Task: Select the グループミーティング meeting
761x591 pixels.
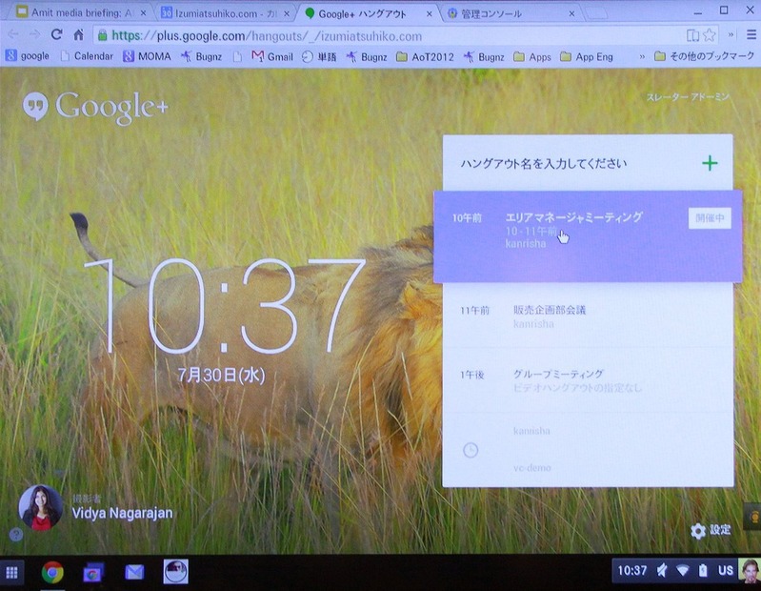Action: (x=588, y=380)
